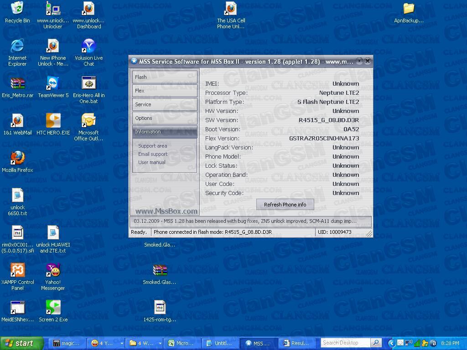
Task: Click the Flex Version value GSTRAZR05CIN04NA173
Action: pyautogui.click(x=324, y=139)
